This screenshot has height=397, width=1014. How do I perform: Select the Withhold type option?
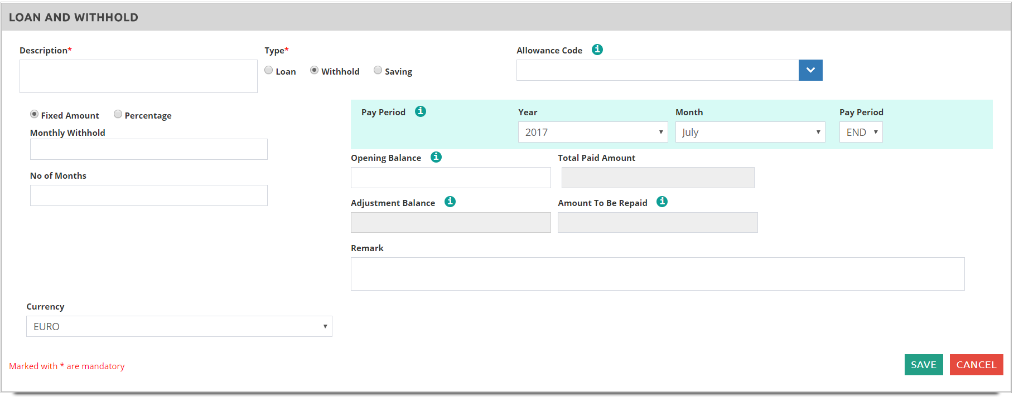coord(315,70)
